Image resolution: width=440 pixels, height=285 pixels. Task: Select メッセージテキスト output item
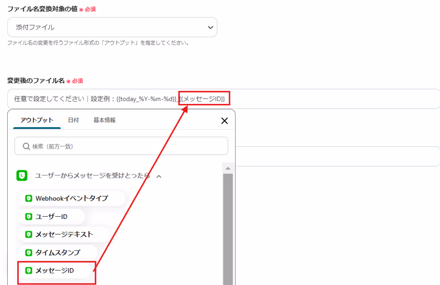point(64,234)
